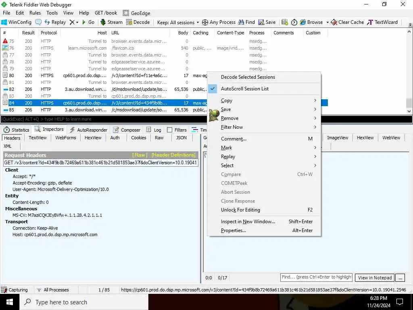
Task: Expand the Mark submenu
Action: 265,148
